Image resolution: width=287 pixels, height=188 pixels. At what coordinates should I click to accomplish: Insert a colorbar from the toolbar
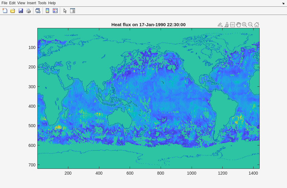47,11
